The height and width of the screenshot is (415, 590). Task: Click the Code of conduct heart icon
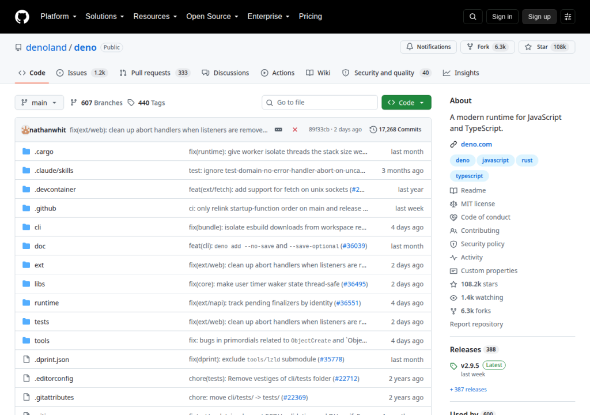tap(453, 217)
